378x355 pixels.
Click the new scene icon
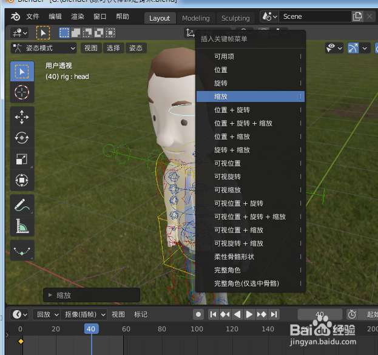(x=357, y=16)
